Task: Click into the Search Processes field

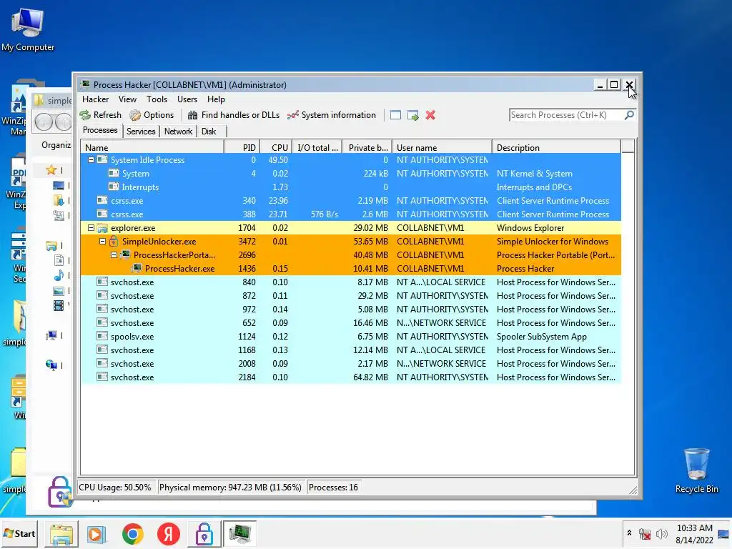Action: pos(566,115)
